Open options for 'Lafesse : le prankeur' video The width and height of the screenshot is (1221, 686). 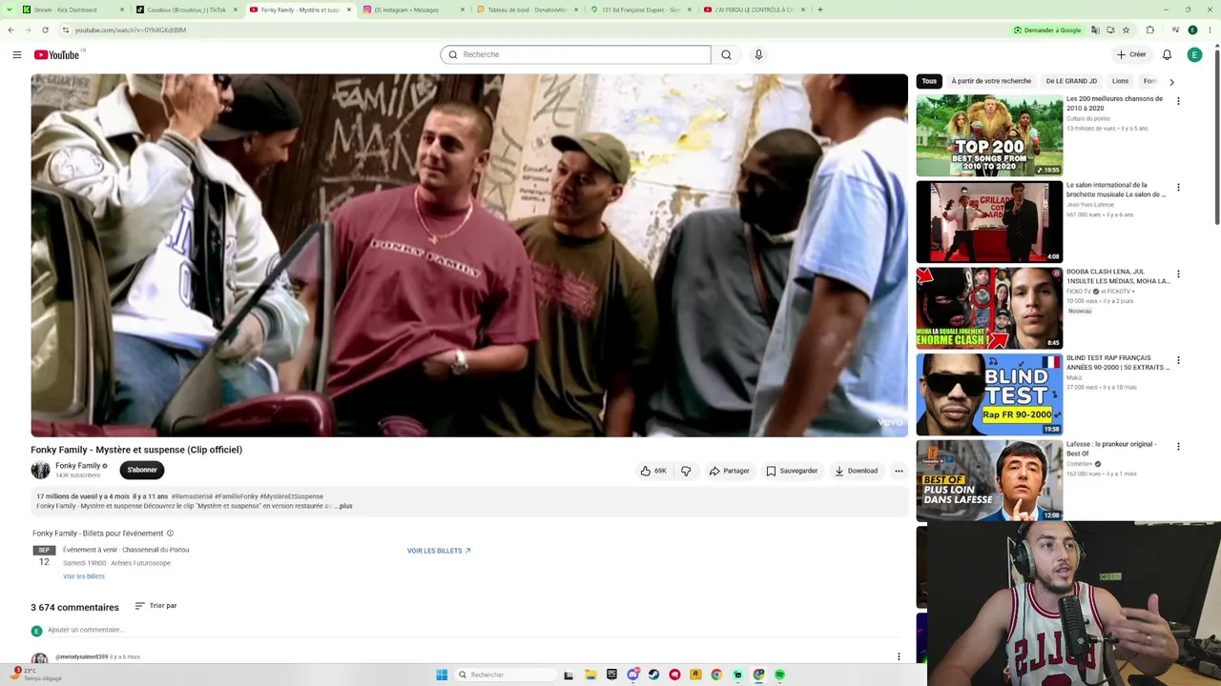point(1178,447)
